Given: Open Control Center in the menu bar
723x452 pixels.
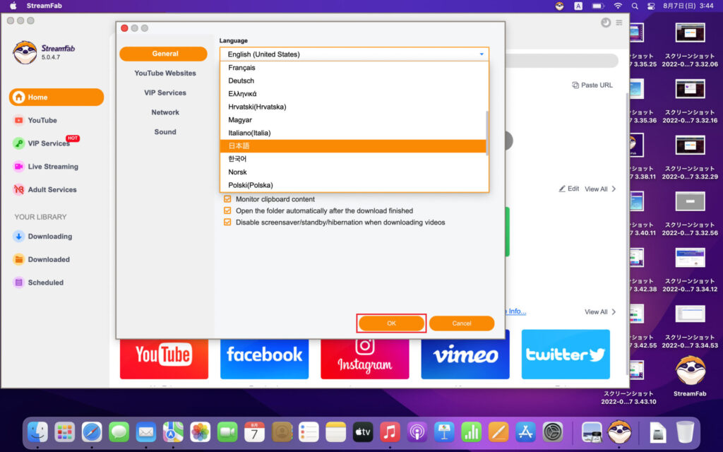Looking at the screenshot, I should [651, 6].
